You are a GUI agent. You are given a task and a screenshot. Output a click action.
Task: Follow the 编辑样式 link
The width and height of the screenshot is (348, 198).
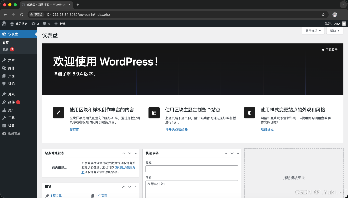pos(267,130)
